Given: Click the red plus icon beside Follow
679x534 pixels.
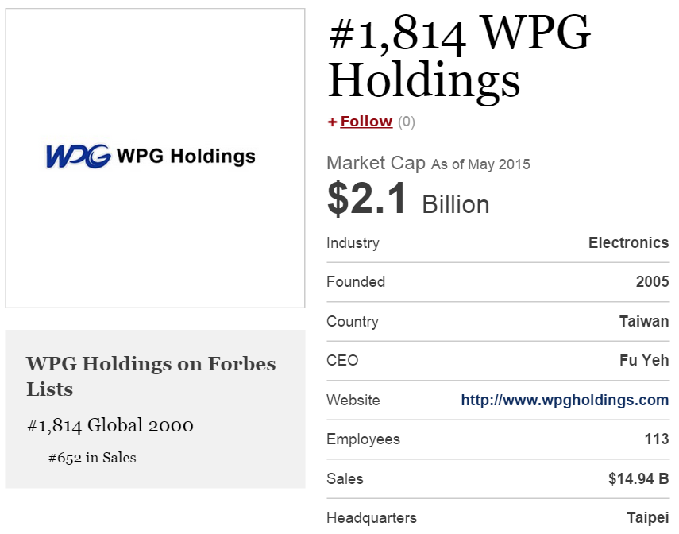Looking at the screenshot, I should [332, 122].
